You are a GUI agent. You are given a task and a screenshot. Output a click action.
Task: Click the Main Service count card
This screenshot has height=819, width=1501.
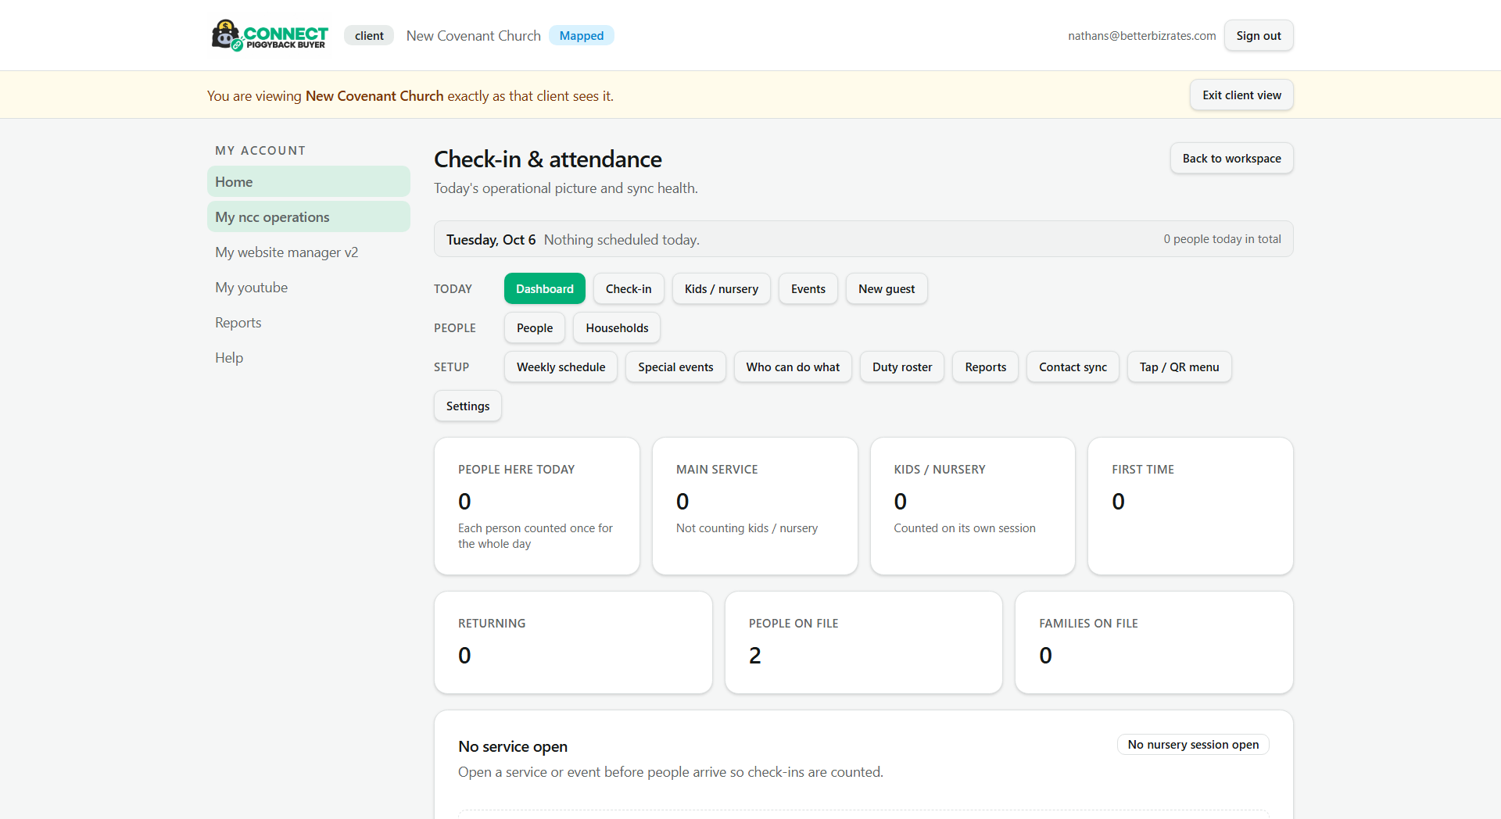755,506
